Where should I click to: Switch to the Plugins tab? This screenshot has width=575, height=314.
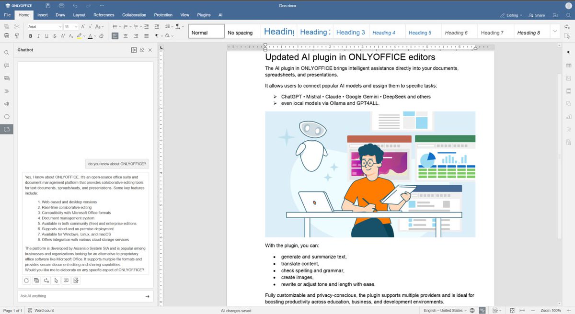204,15
